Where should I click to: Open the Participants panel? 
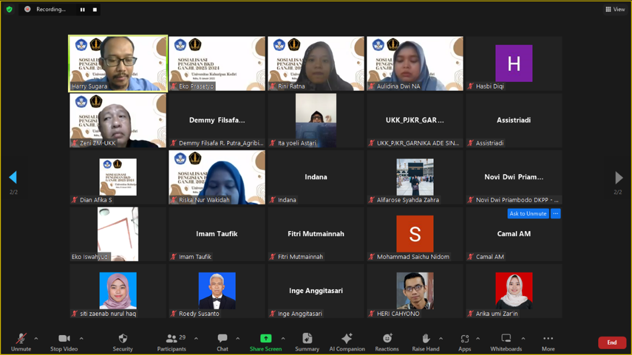[x=171, y=342]
